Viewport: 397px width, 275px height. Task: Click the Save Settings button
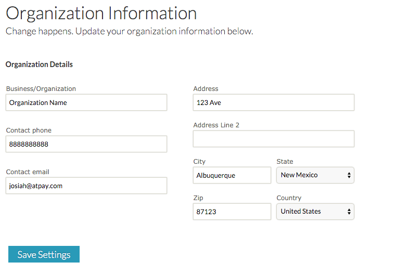[44, 254]
